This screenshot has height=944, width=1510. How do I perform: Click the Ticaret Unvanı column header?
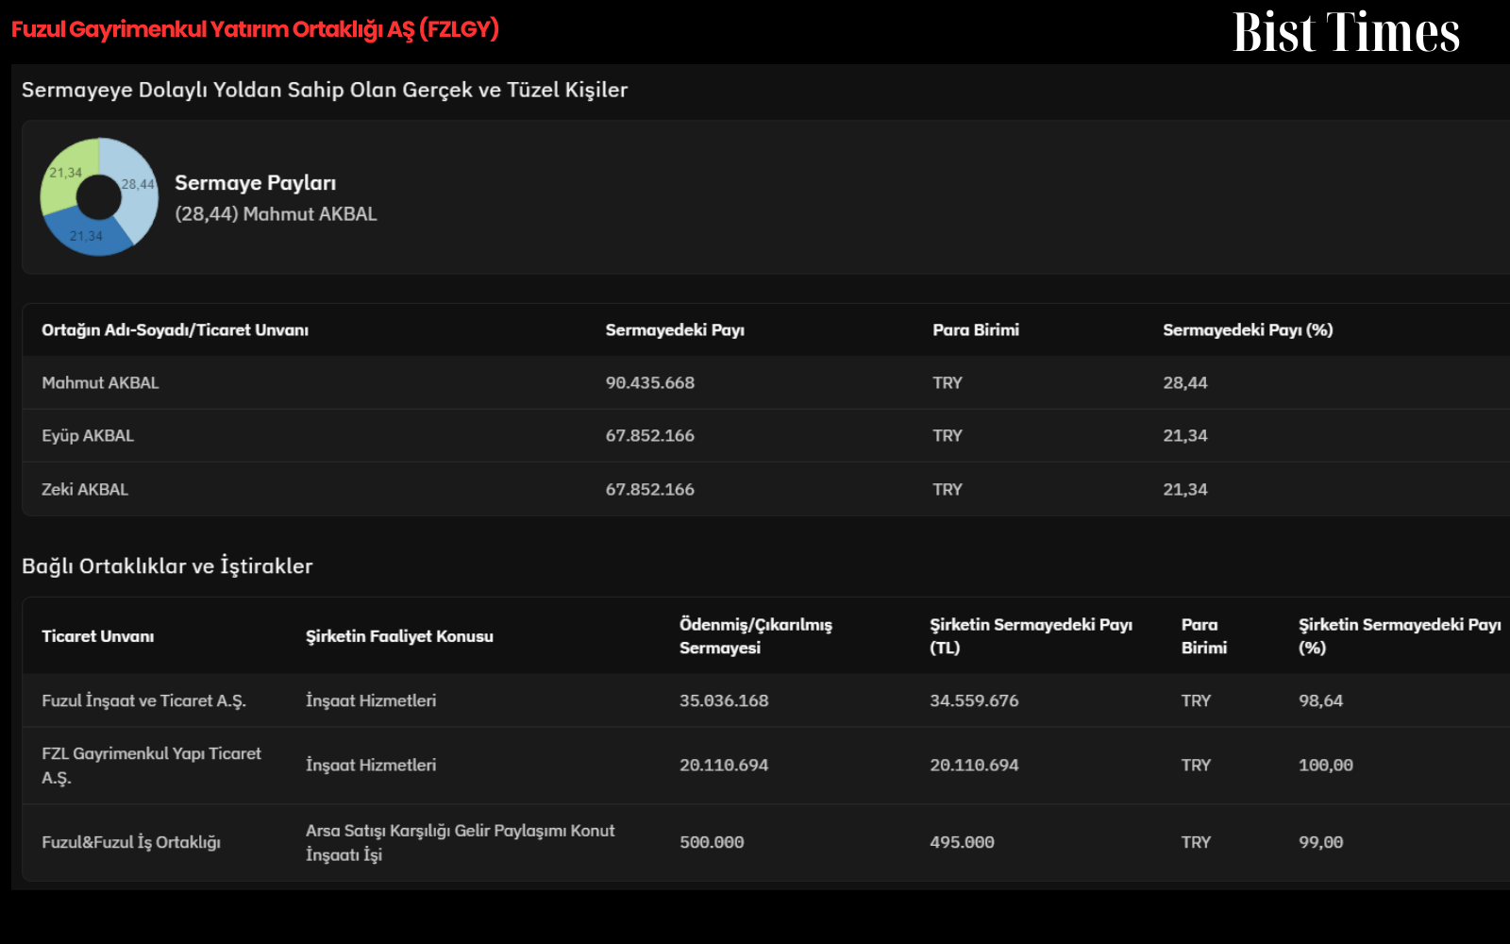tap(98, 636)
